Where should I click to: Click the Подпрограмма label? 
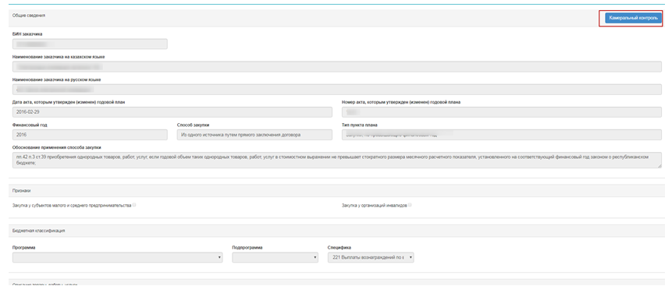[x=247, y=248]
